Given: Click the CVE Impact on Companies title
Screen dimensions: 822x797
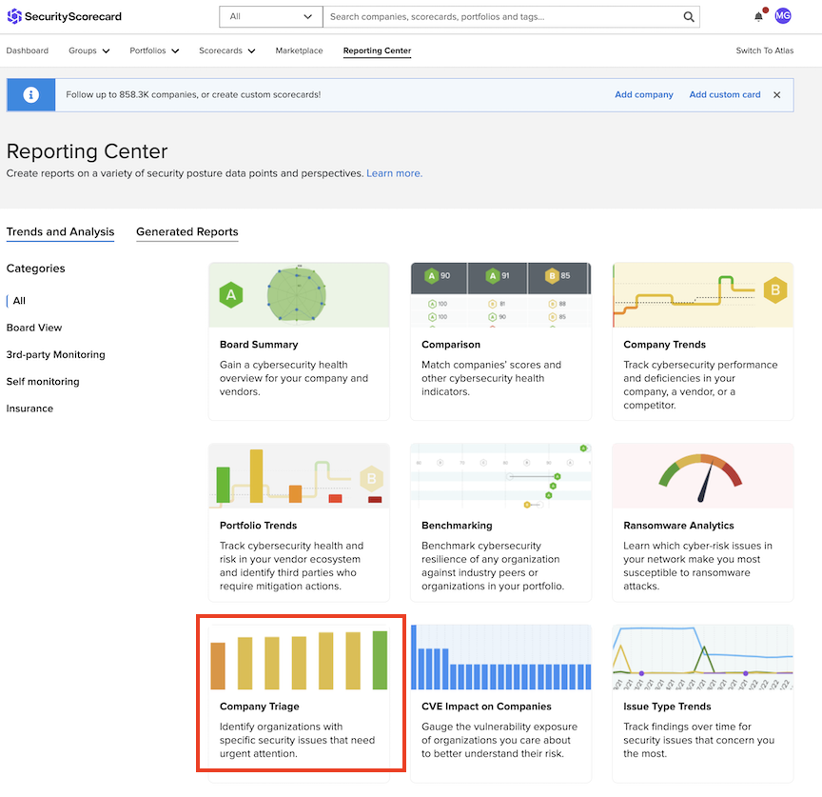Looking at the screenshot, I should [x=486, y=707].
